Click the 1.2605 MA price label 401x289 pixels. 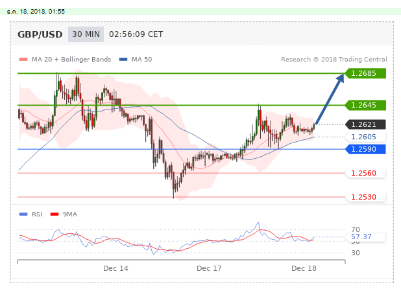click(x=365, y=137)
